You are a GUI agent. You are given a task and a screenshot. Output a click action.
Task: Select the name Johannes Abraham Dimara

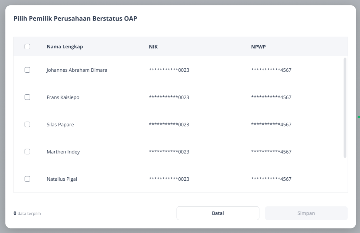click(x=77, y=70)
